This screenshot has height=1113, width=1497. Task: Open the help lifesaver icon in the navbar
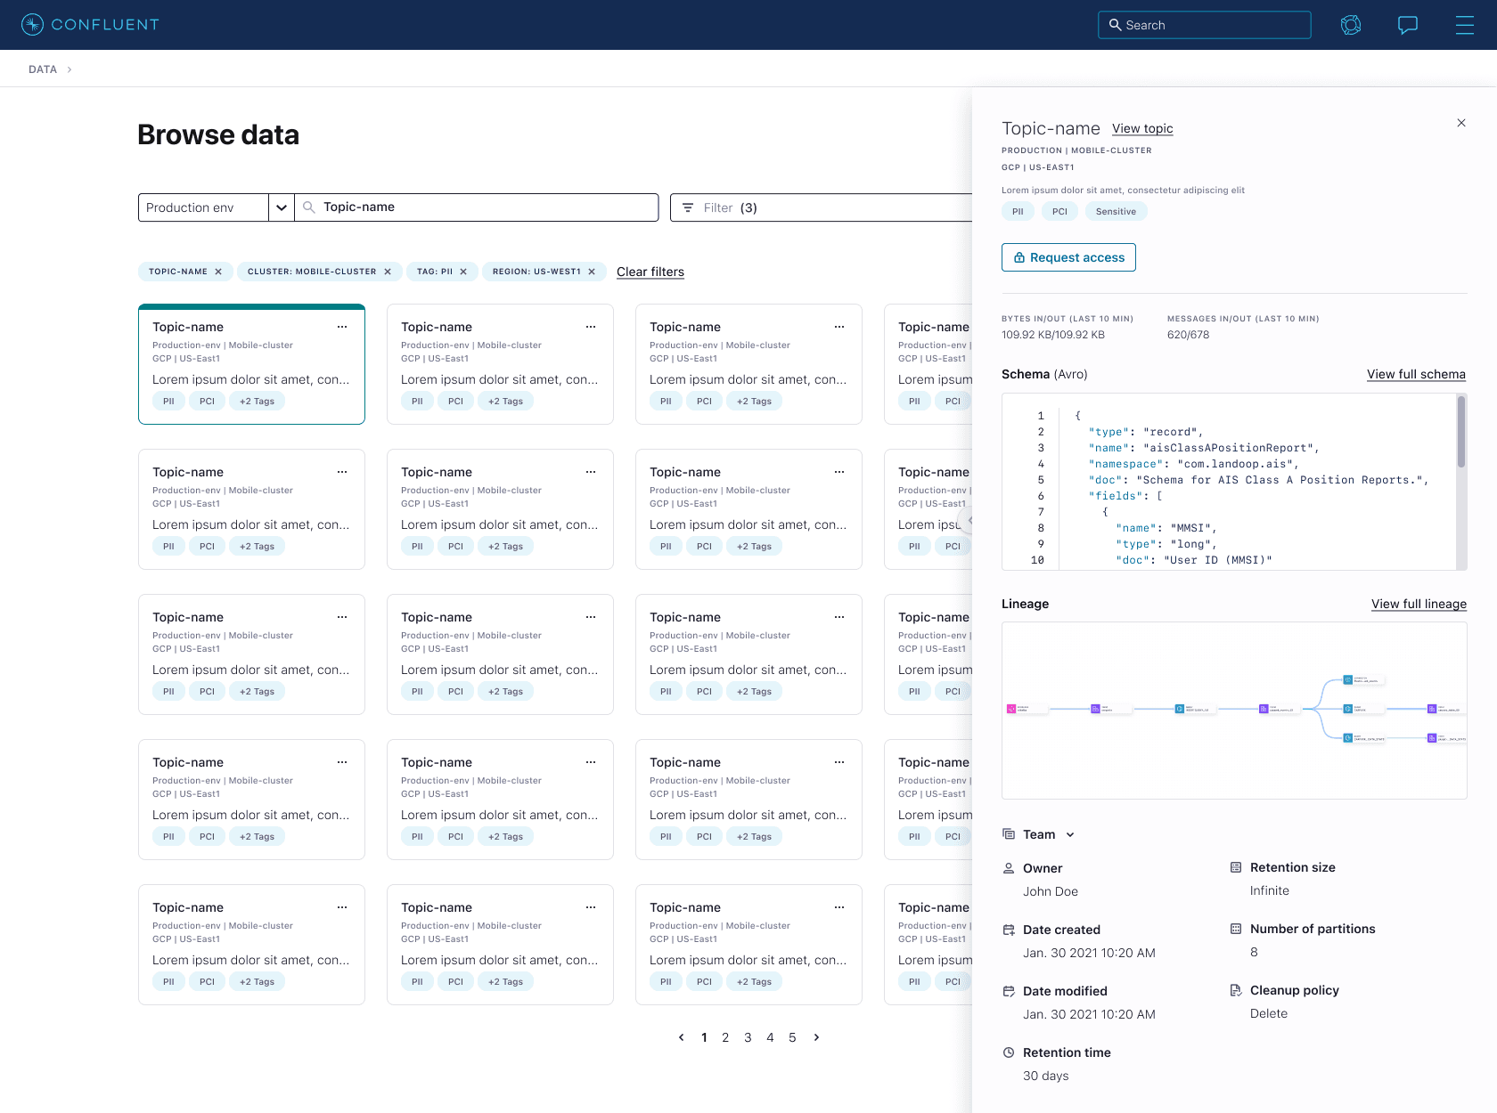tap(1350, 25)
